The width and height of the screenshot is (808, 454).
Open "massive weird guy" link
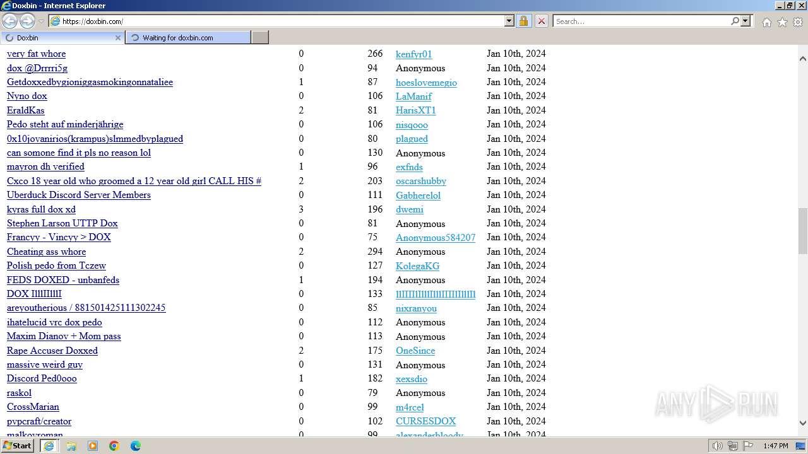pyautogui.click(x=45, y=364)
